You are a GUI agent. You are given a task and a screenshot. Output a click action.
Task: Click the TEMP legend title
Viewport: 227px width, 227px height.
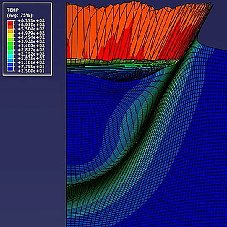coord(13,10)
